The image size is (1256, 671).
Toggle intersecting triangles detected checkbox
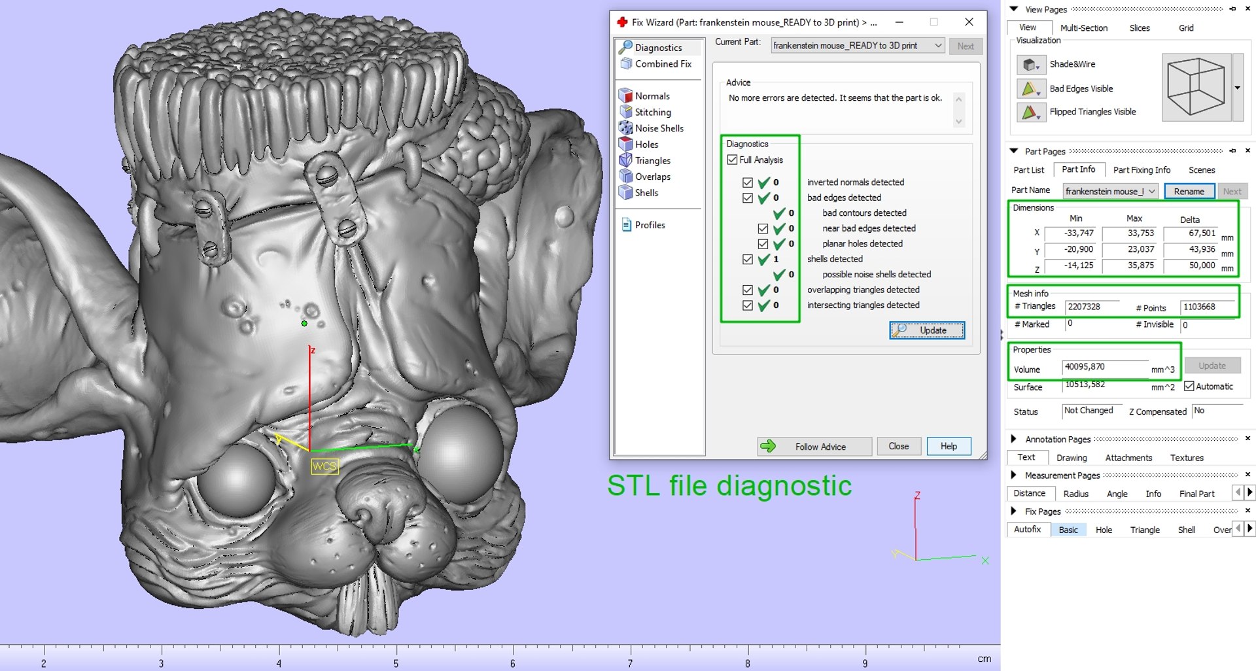(x=748, y=305)
